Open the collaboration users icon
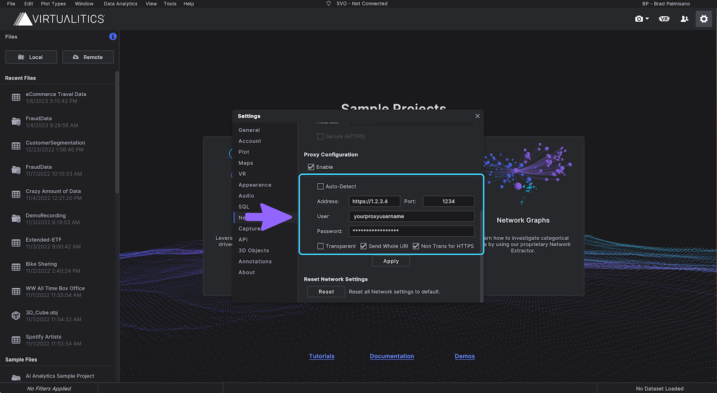Viewport: 717px width, 393px height. pyautogui.click(x=685, y=18)
